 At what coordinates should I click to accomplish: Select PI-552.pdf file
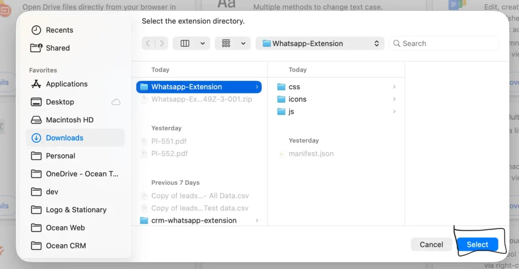(x=199, y=154)
